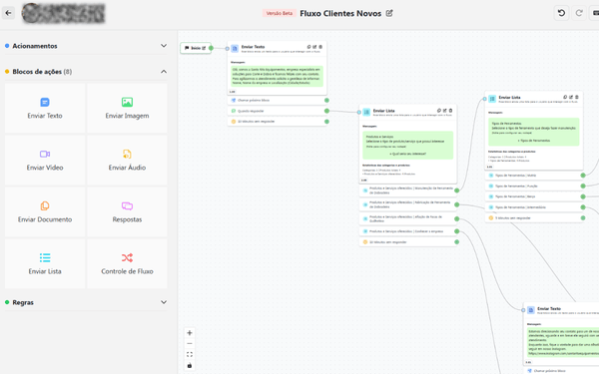The height and width of the screenshot is (374, 599).
Task: Click the list icon on Produtos e Serviços node
Action: 366,112
